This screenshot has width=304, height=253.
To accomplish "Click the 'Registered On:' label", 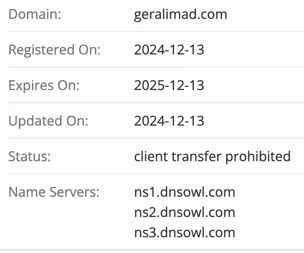I will point(54,50).
